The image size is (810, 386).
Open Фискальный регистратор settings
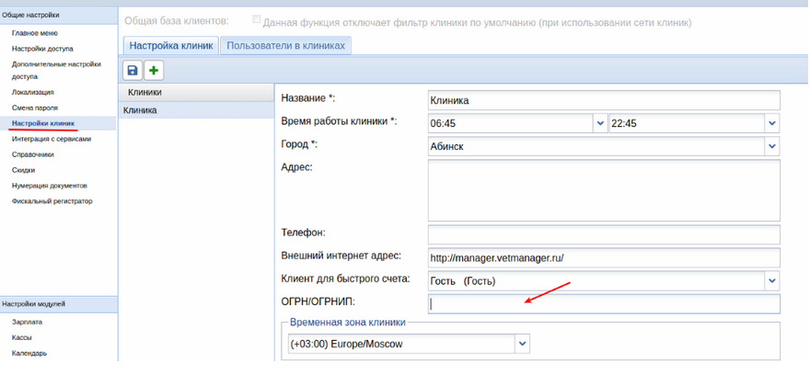click(52, 200)
